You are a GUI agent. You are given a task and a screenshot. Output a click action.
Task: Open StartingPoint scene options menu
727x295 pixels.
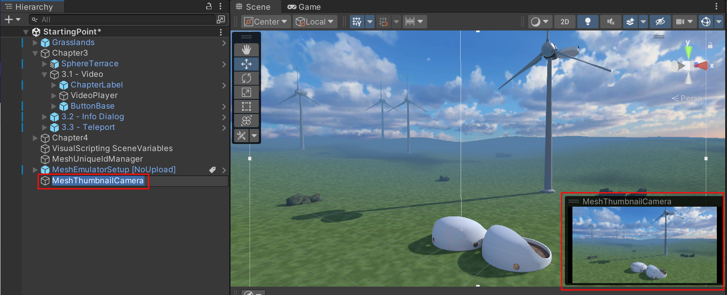click(221, 32)
